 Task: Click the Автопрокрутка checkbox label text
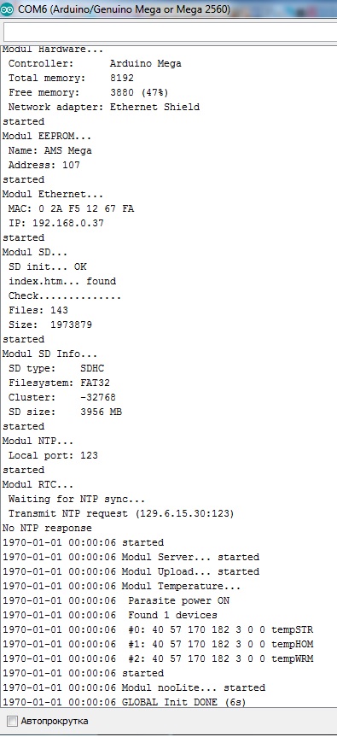point(55,721)
